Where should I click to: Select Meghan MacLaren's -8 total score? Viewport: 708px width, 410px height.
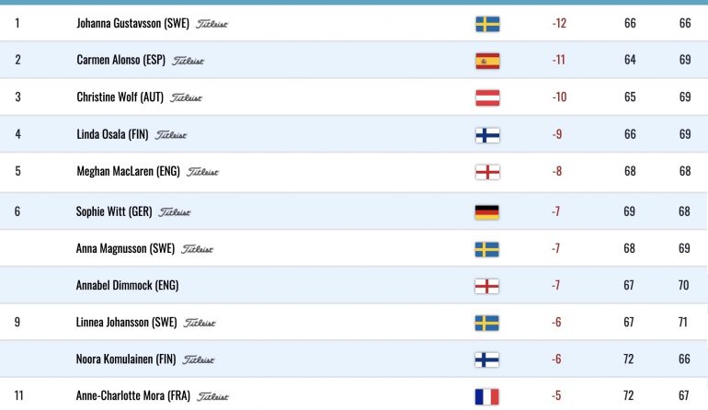[x=557, y=171]
